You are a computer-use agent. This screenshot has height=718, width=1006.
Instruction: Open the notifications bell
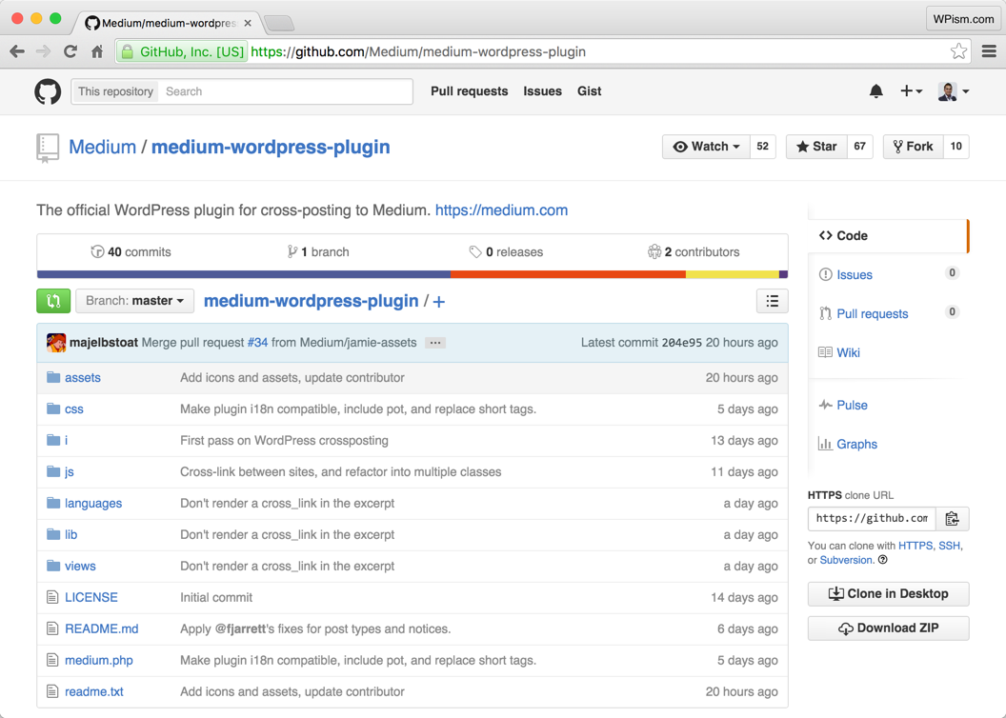(x=875, y=91)
